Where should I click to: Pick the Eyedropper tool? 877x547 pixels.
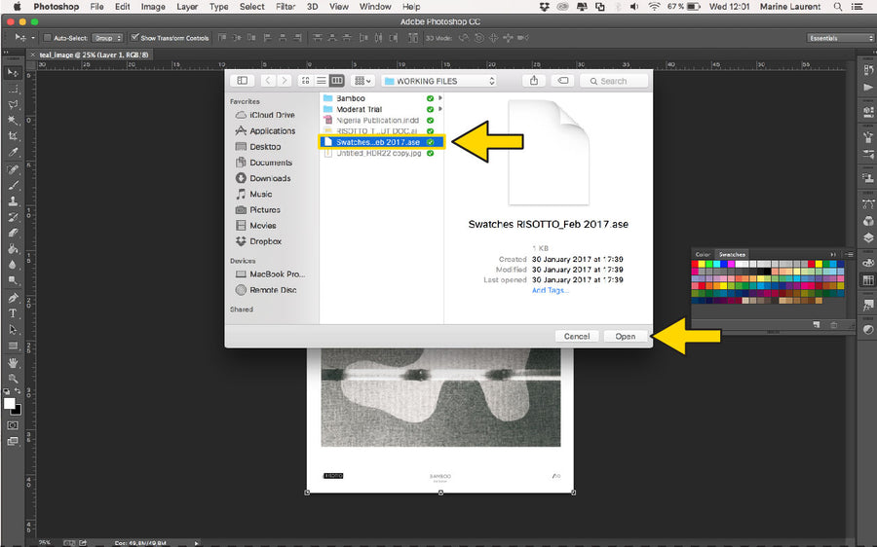tap(13, 153)
